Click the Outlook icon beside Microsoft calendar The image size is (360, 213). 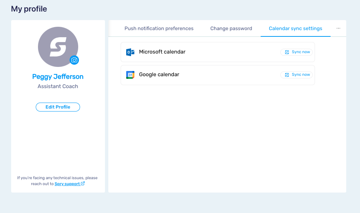(x=130, y=52)
